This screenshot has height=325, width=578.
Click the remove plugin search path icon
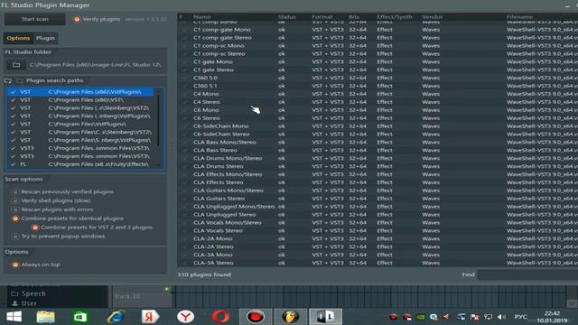pyautogui.click(x=20, y=80)
